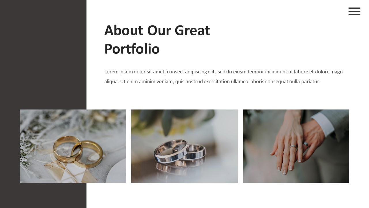Click the right gold ring in the photo

[88, 154]
